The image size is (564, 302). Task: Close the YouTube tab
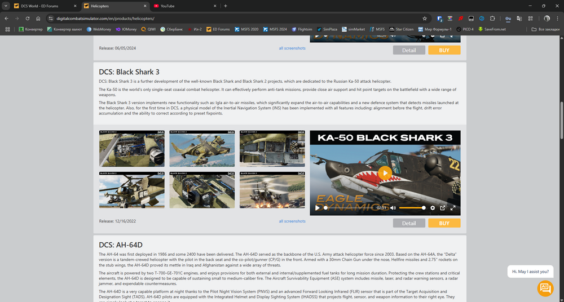click(215, 6)
